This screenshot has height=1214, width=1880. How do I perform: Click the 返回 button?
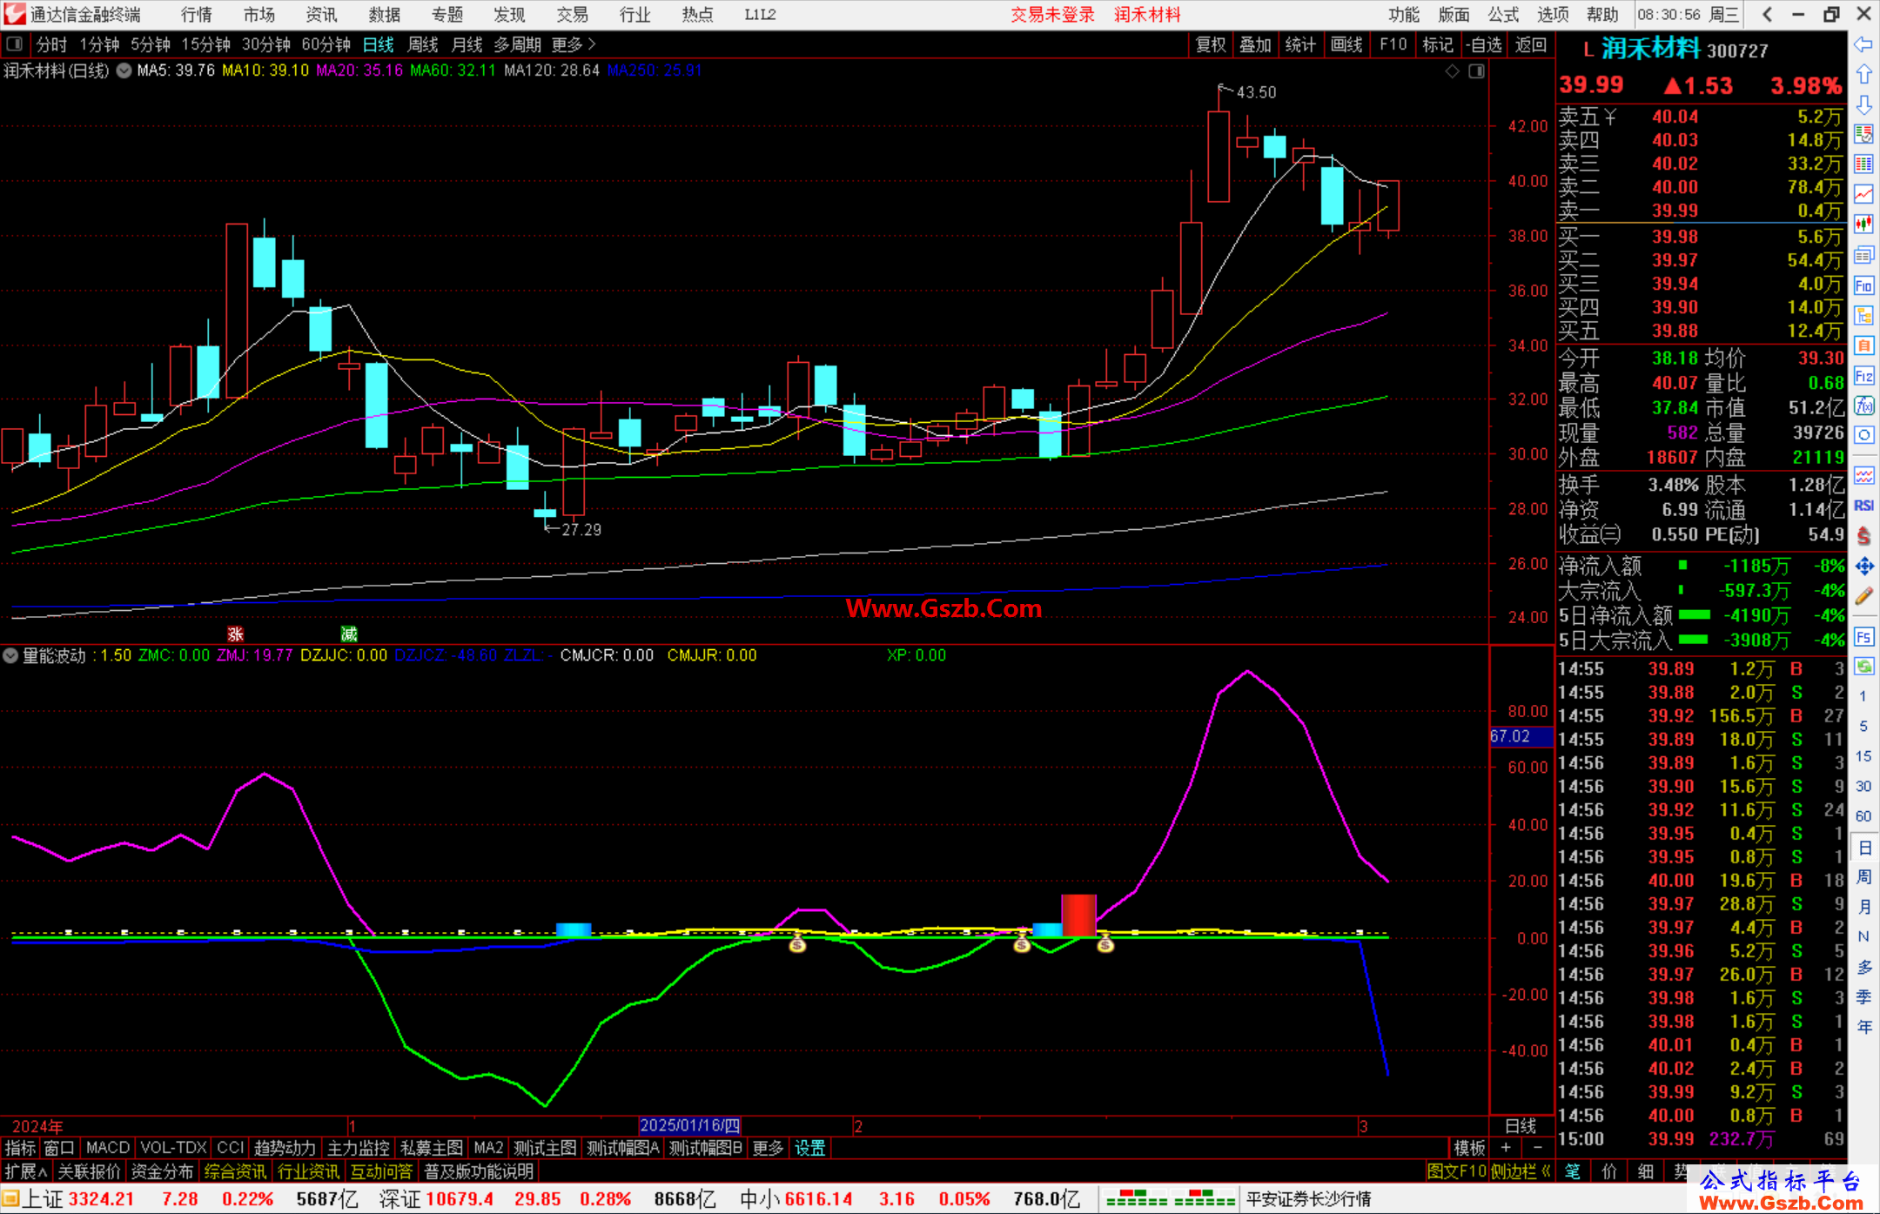pos(1531,44)
